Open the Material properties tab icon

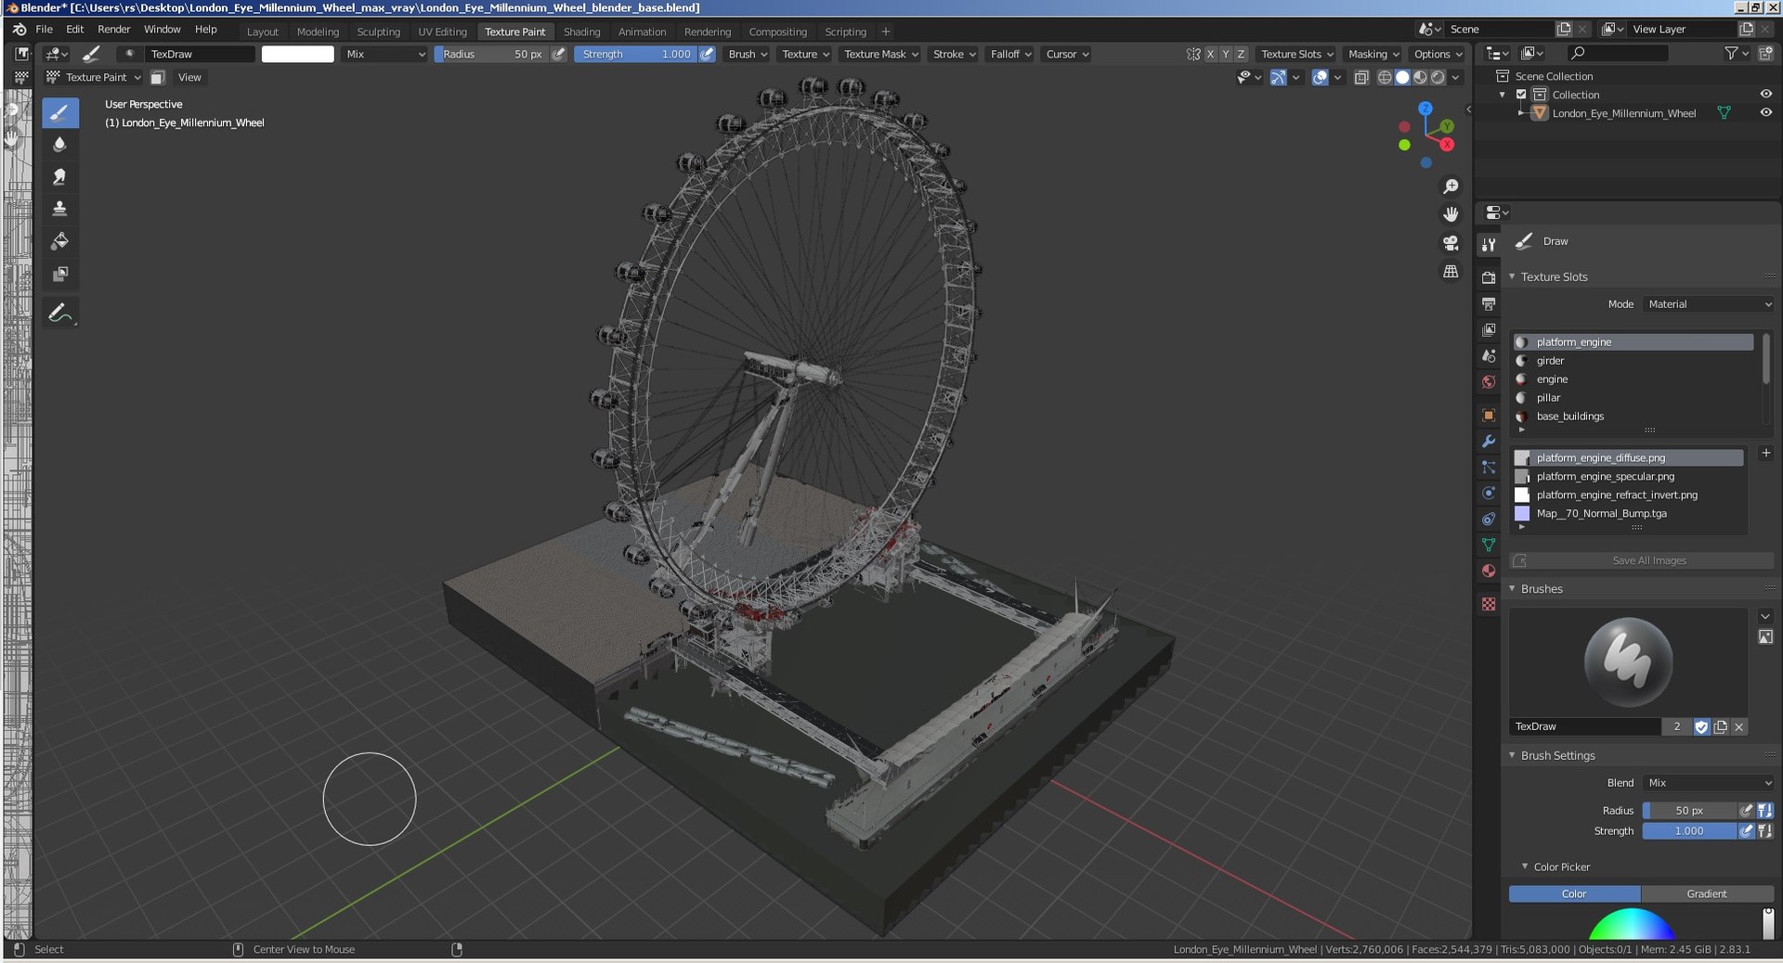pyautogui.click(x=1489, y=571)
